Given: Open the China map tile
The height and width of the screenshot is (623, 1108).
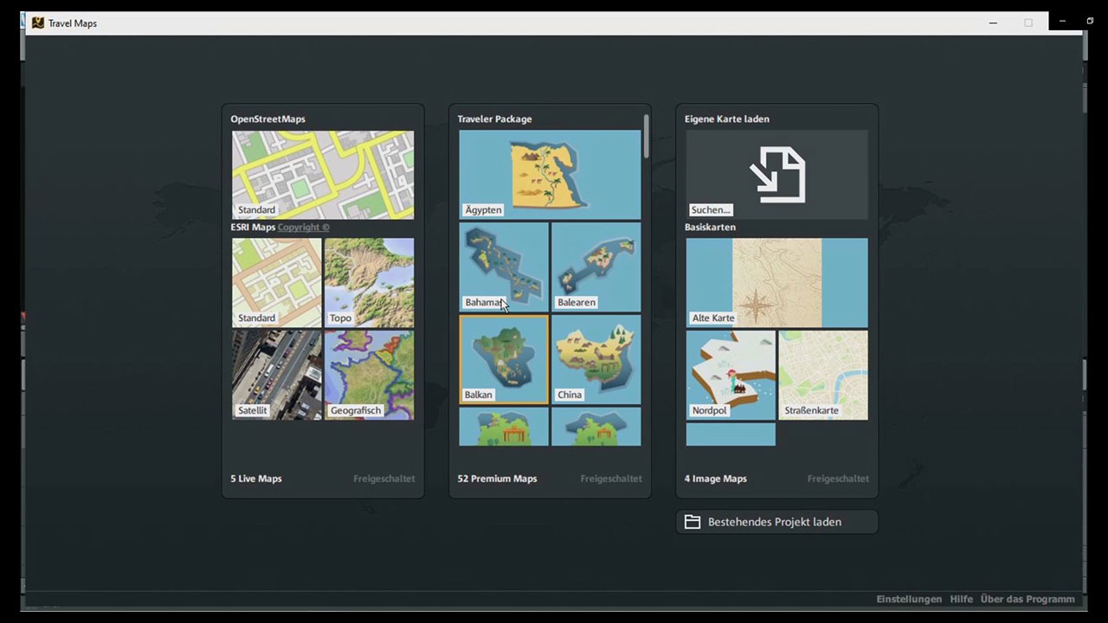Looking at the screenshot, I should pyautogui.click(x=596, y=359).
